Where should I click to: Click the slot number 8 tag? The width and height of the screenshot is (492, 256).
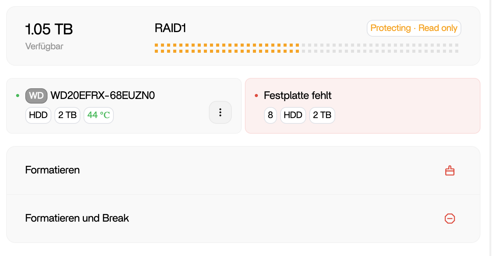tap(270, 115)
